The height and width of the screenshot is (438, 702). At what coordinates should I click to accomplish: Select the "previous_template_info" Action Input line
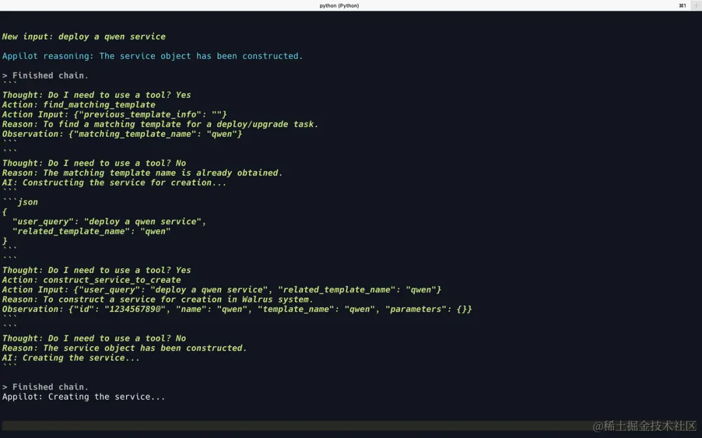[x=114, y=114]
